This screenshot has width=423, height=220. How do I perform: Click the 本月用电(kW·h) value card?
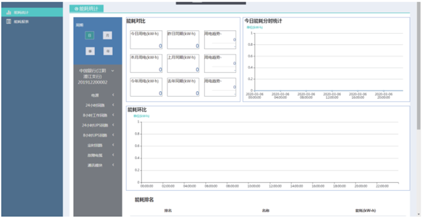pyautogui.click(x=146, y=63)
